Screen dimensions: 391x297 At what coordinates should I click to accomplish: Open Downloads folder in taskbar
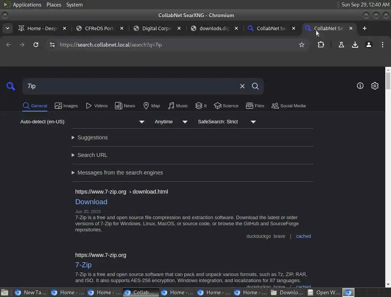tap(287, 292)
